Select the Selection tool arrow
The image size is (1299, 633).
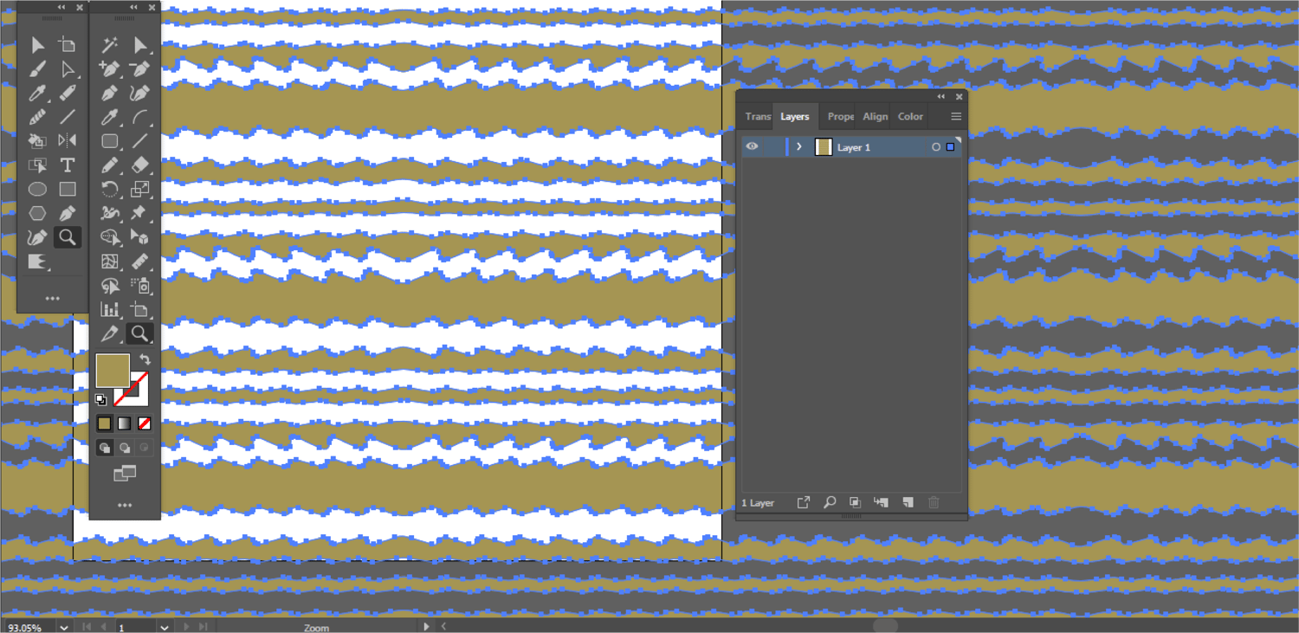[37, 45]
